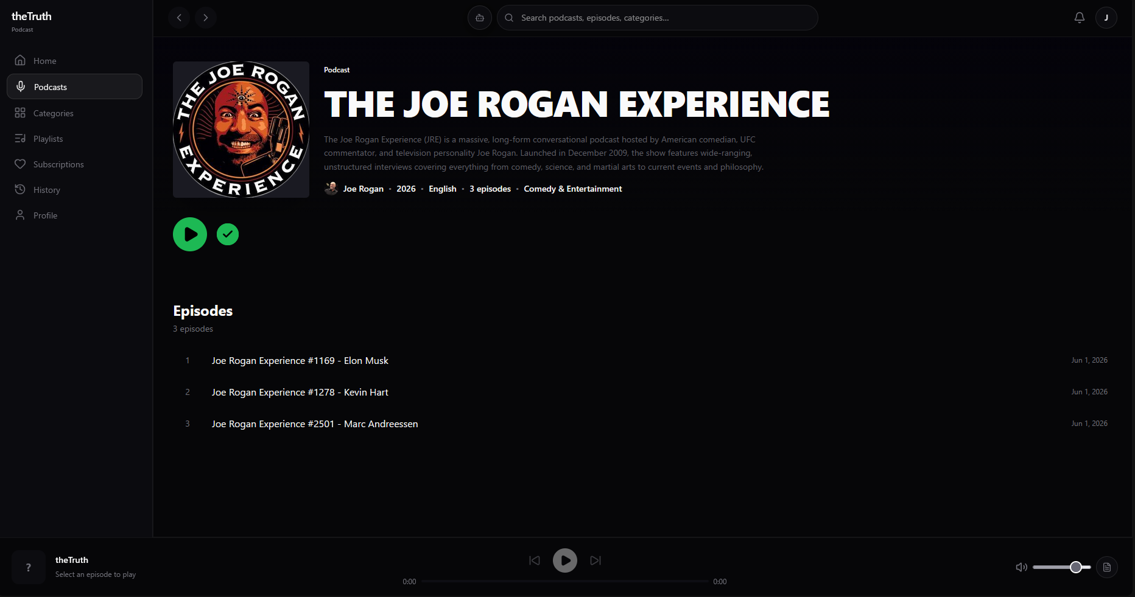Screen dimensions: 1135x597
Task: Click the '3 episodes' subheading under Episodes
Action: 193,329
